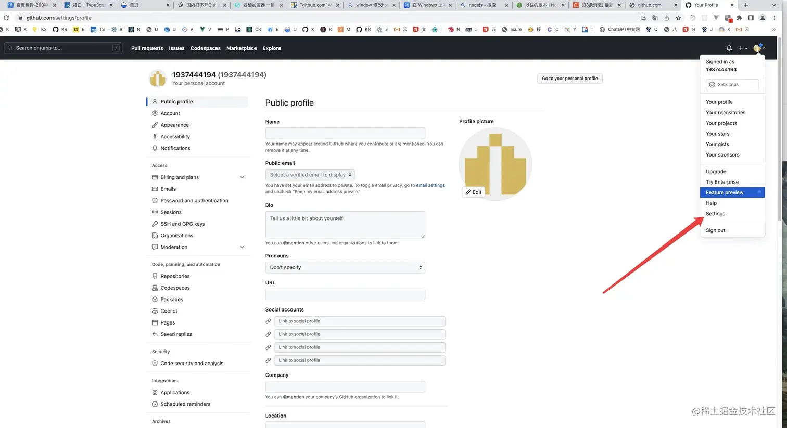Open the Pronouns dropdown
Viewport: 787px width, 428px height.
point(345,267)
